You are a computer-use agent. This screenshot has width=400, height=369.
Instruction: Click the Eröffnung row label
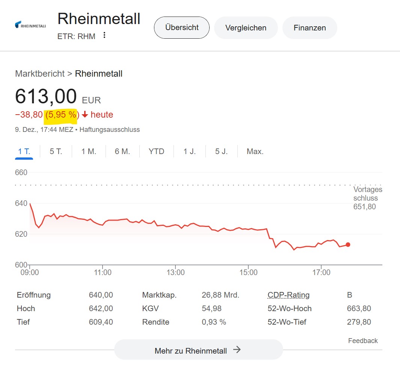tap(34, 295)
